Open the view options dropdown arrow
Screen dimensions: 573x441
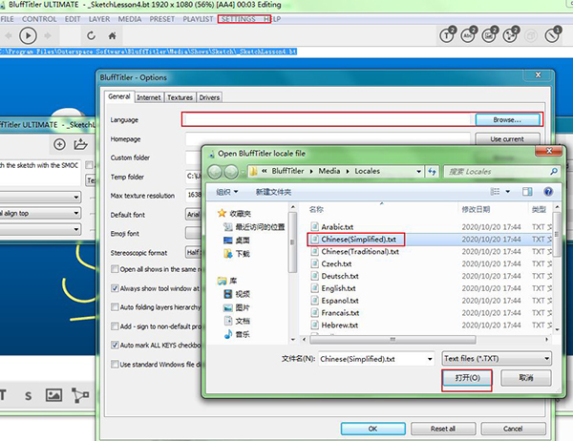tap(508, 192)
